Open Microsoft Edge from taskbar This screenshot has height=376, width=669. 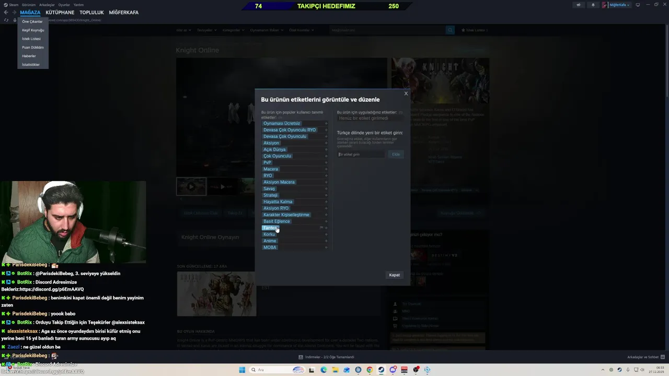click(324, 370)
